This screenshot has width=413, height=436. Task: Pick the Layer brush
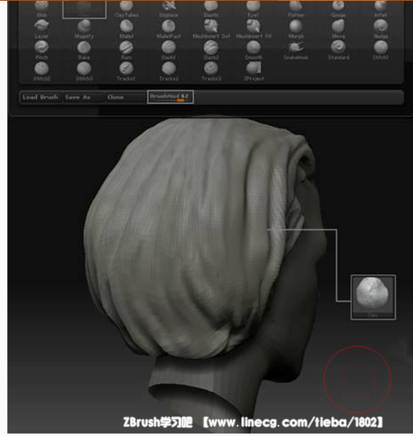pos(42,29)
